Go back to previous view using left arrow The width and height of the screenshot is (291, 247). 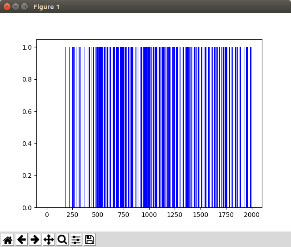(x=21, y=239)
